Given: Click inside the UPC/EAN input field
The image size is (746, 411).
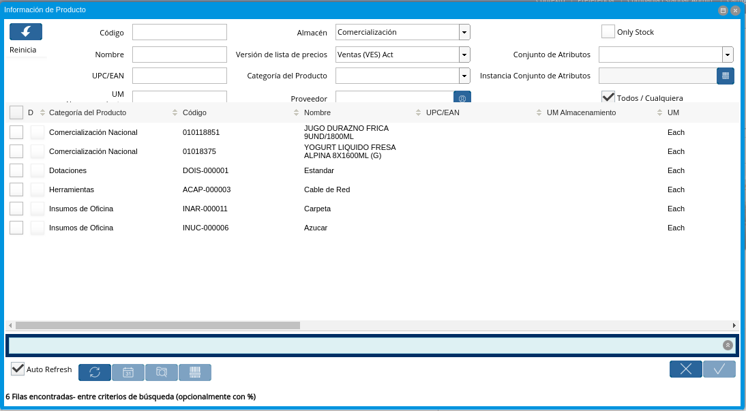Looking at the screenshot, I should point(179,76).
